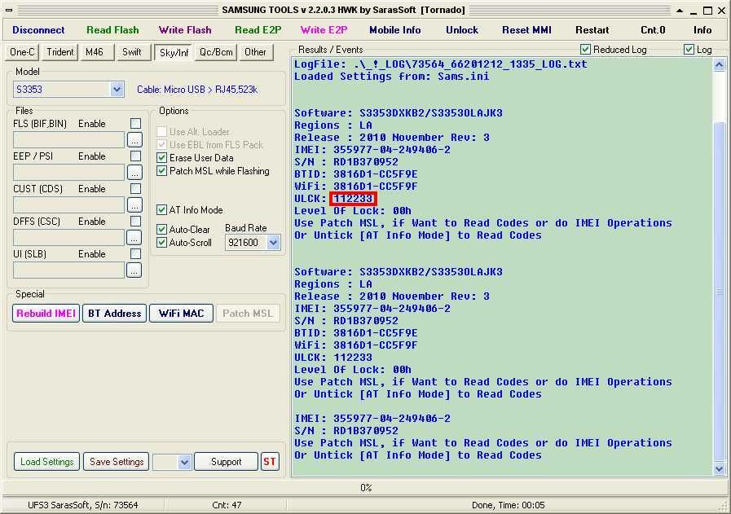Toggle the Log checkbox
This screenshot has width=731, height=514.
[689, 50]
